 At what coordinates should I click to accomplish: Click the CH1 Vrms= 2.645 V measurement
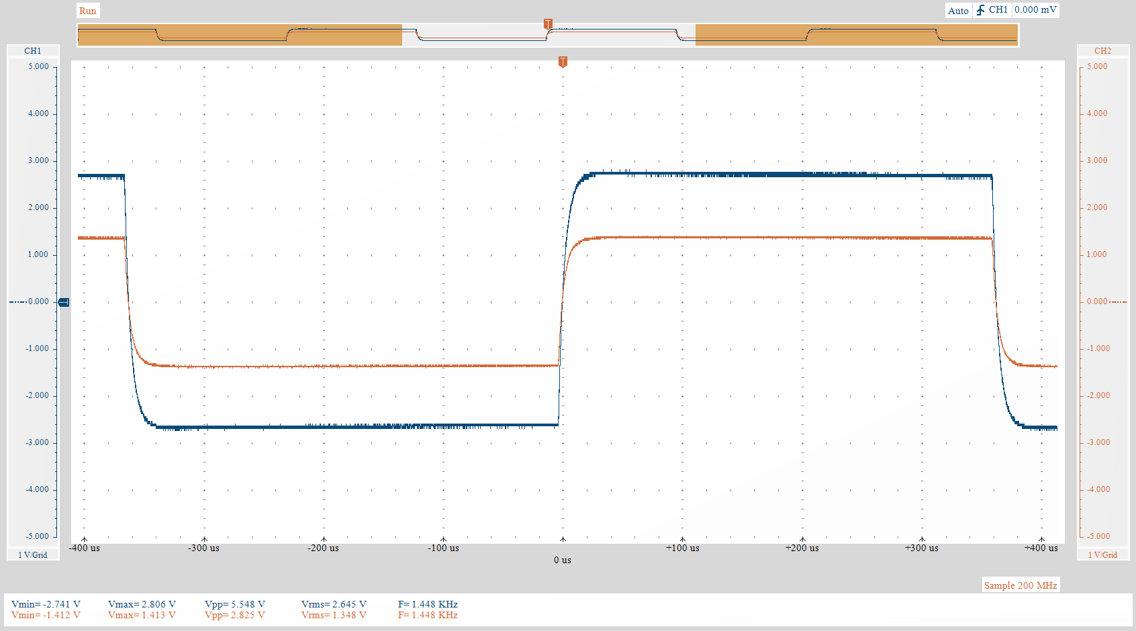[334, 604]
